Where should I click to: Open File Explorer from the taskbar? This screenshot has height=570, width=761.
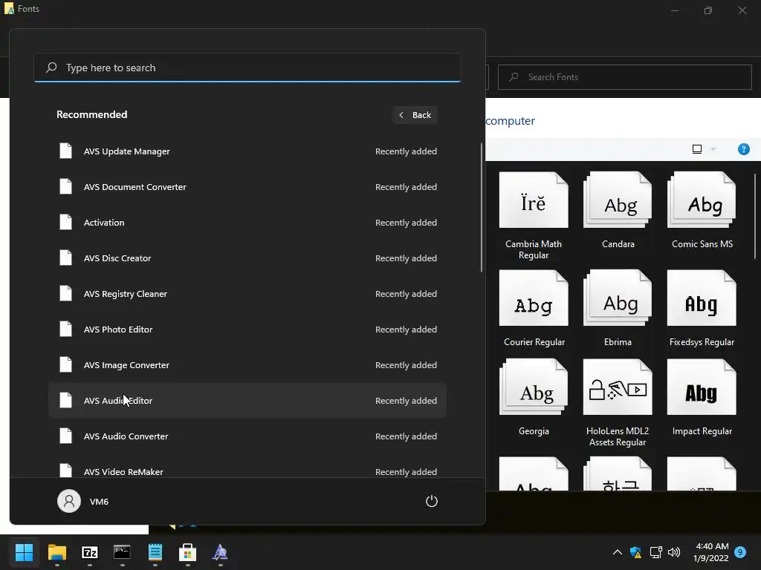pyautogui.click(x=56, y=552)
